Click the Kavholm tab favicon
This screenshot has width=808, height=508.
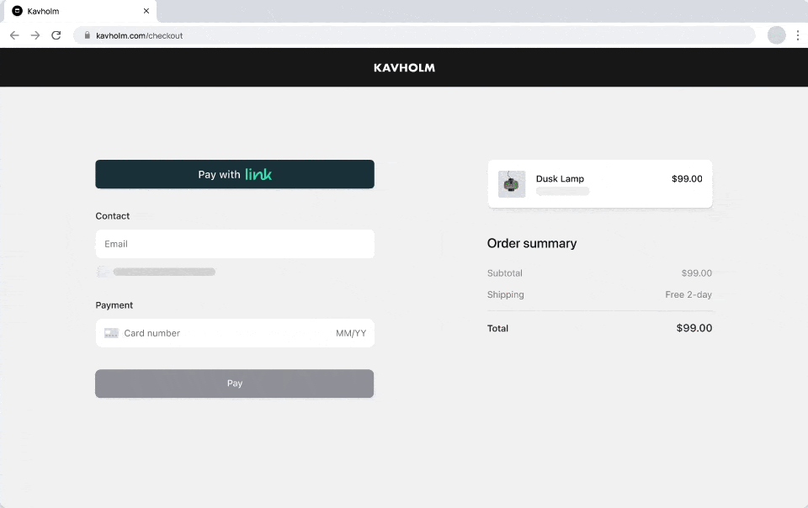(x=17, y=11)
